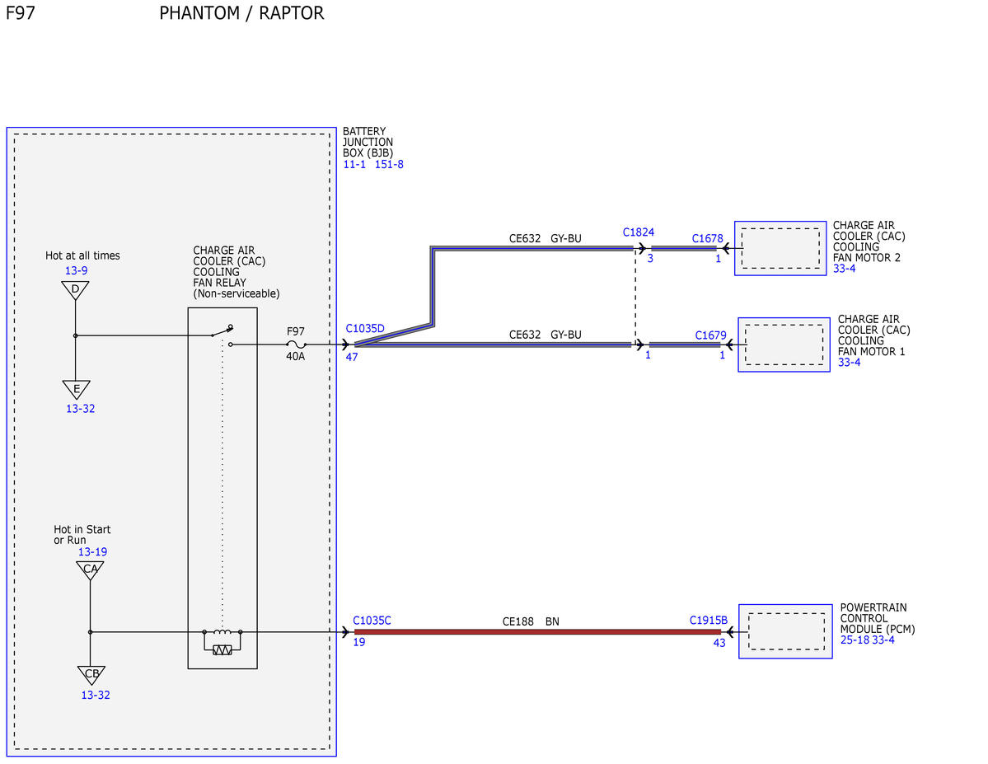Click the F97 page title

point(20,12)
